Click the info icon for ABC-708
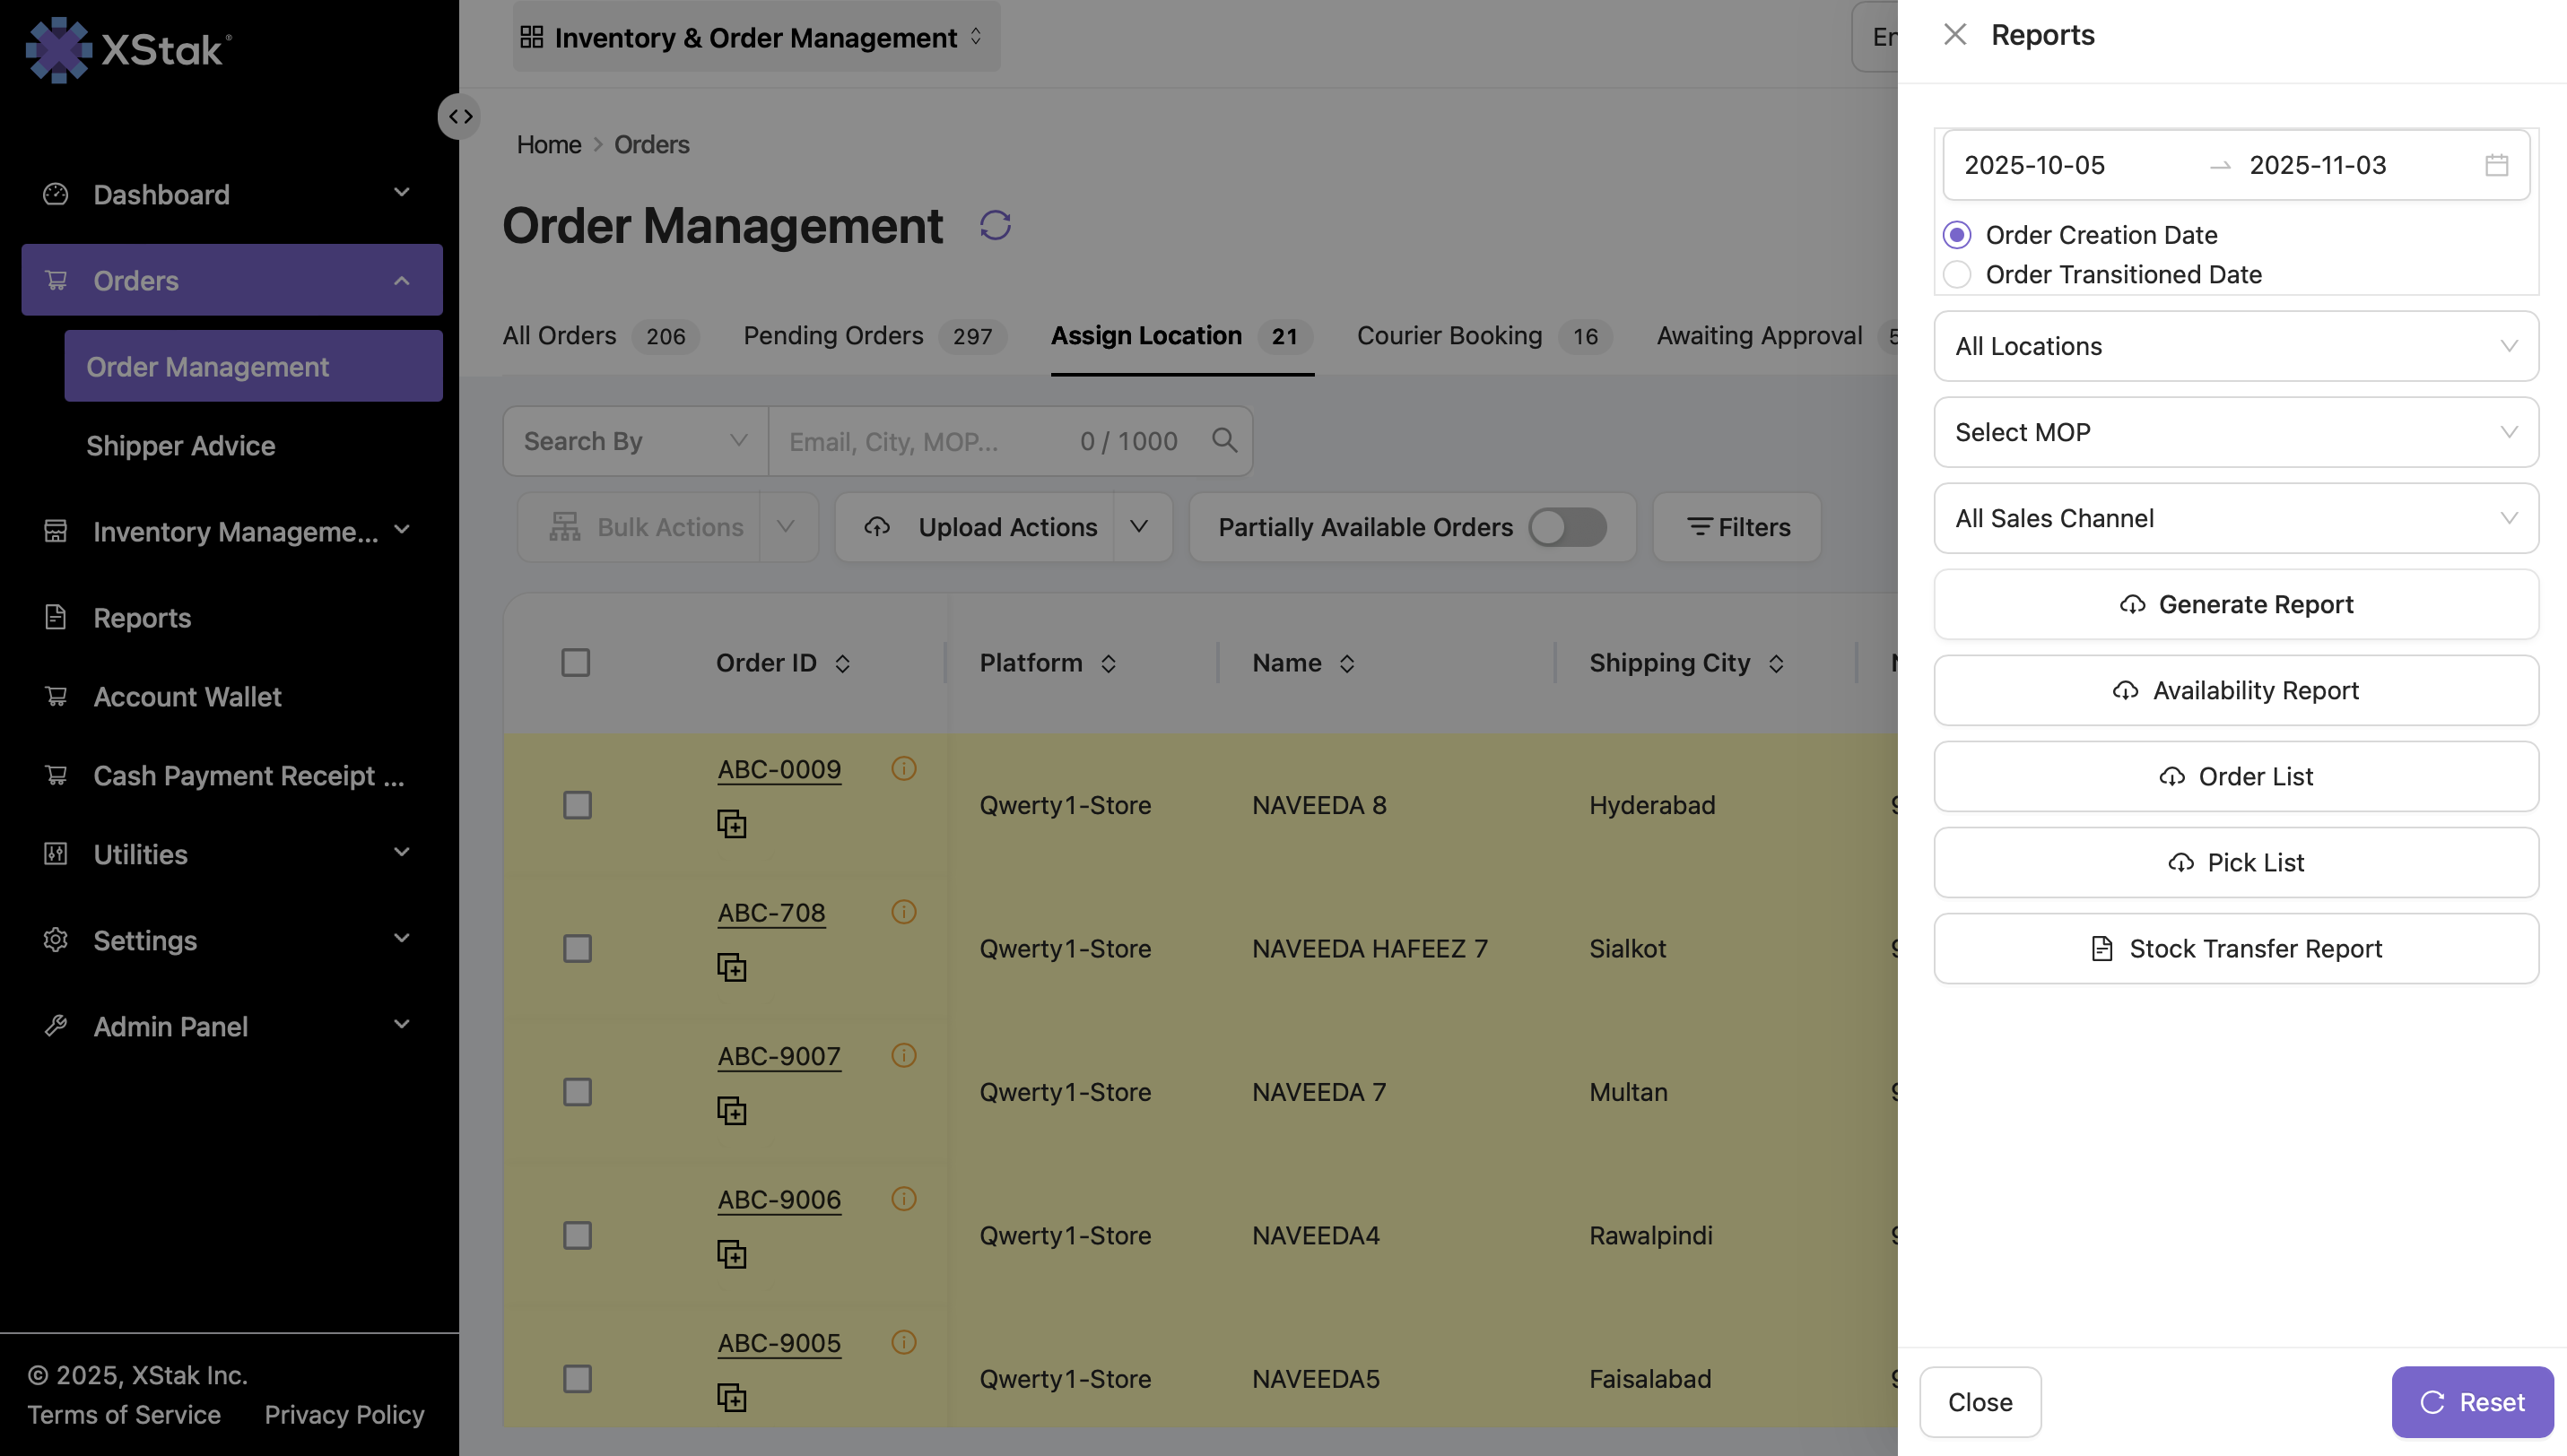Screen dimensions: 2567x1456 903,912
